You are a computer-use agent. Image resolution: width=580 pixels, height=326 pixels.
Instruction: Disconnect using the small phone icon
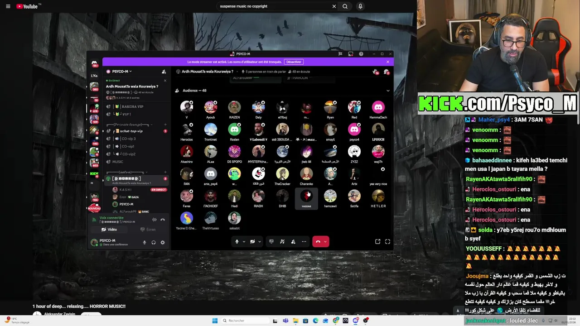tap(163, 220)
